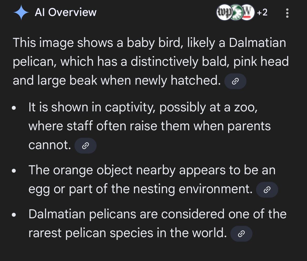The image size is (307, 261).
Task: Click the link chip after 'nesting environment.'
Action: click(x=267, y=190)
